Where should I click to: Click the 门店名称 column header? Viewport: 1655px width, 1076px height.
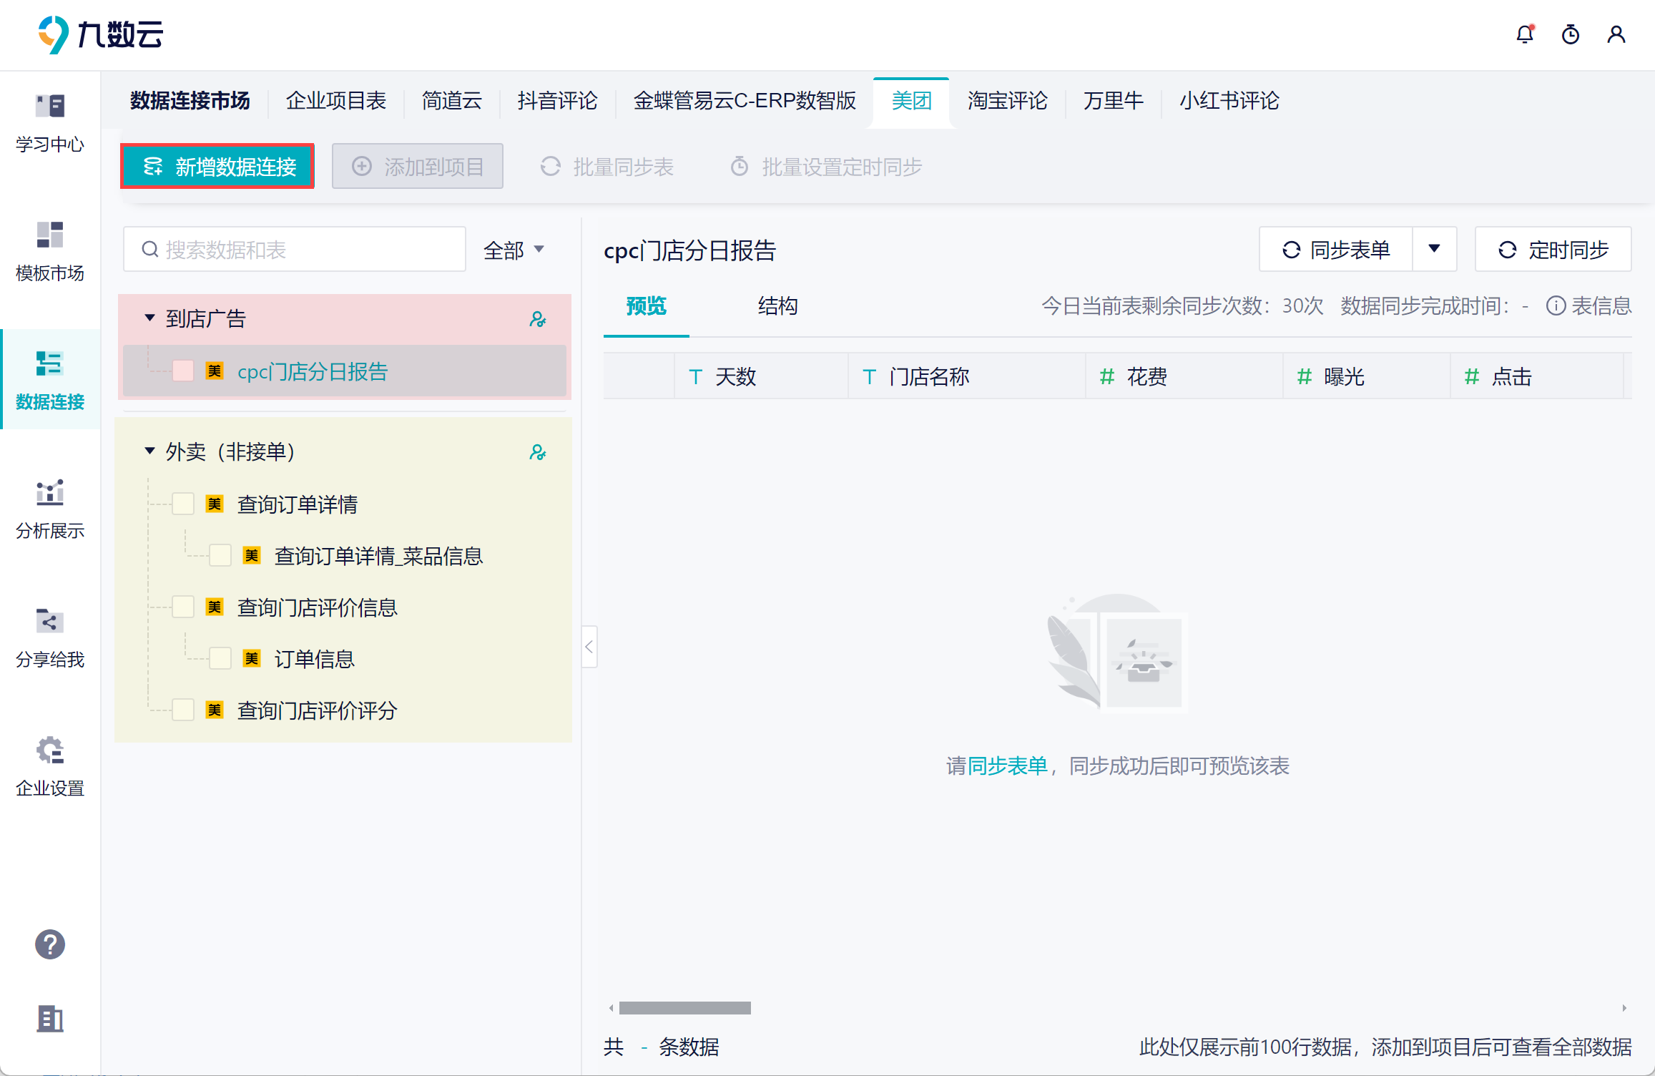pos(967,376)
